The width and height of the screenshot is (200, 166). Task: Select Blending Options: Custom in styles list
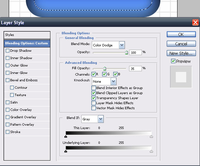click(27, 43)
